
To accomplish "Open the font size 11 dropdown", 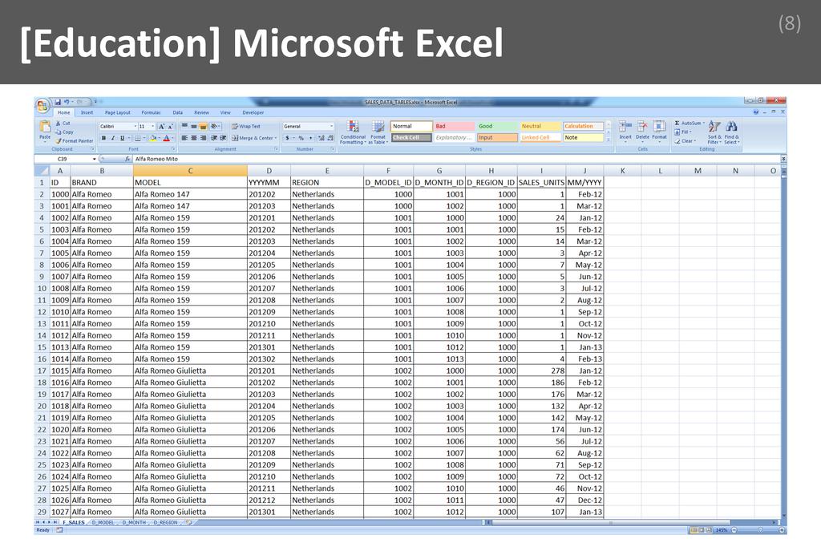I will pos(153,126).
